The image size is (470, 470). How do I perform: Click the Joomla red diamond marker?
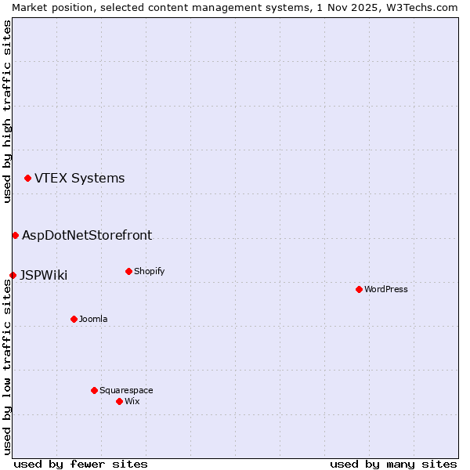pos(74,319)
